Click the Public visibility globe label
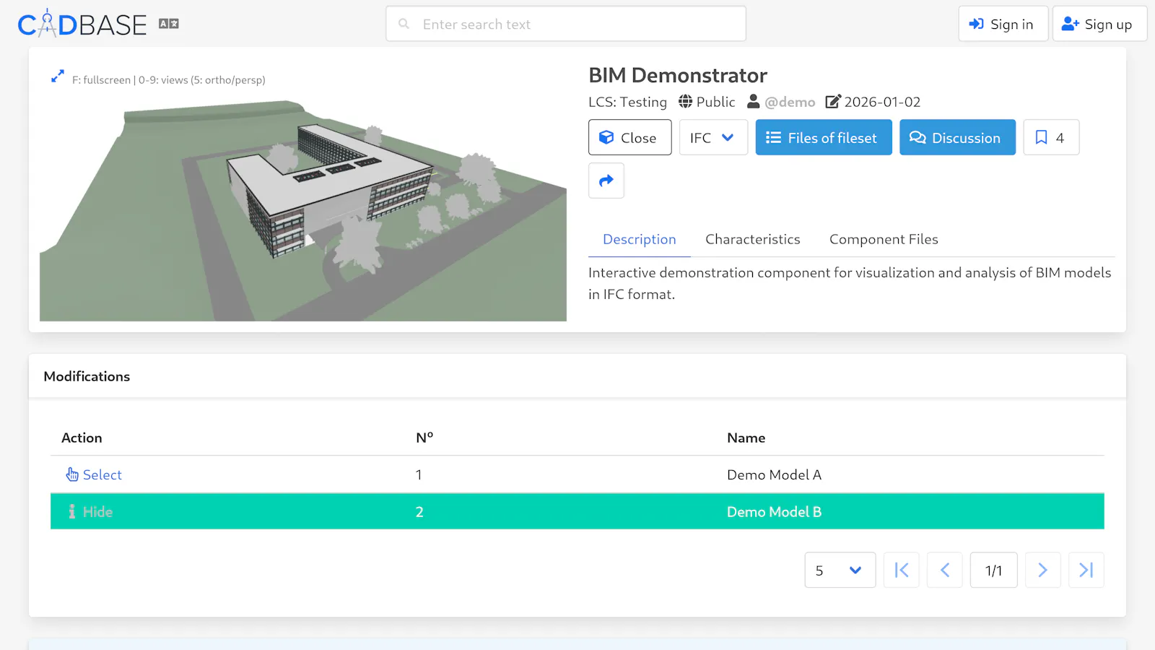 707,102
